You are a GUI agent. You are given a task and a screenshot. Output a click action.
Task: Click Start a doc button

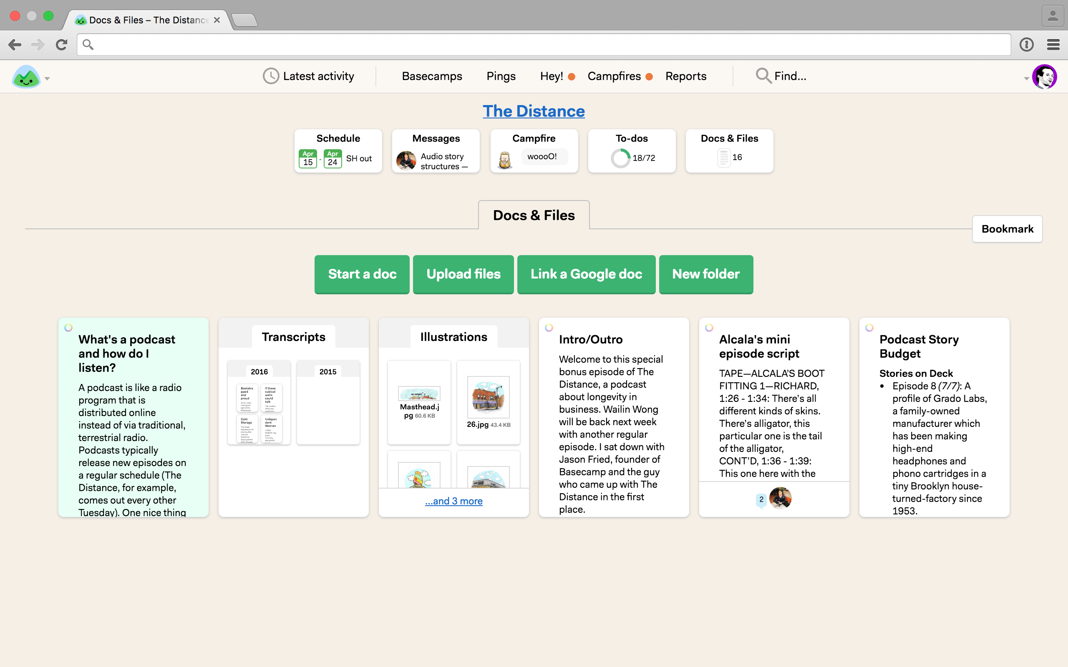362,274
